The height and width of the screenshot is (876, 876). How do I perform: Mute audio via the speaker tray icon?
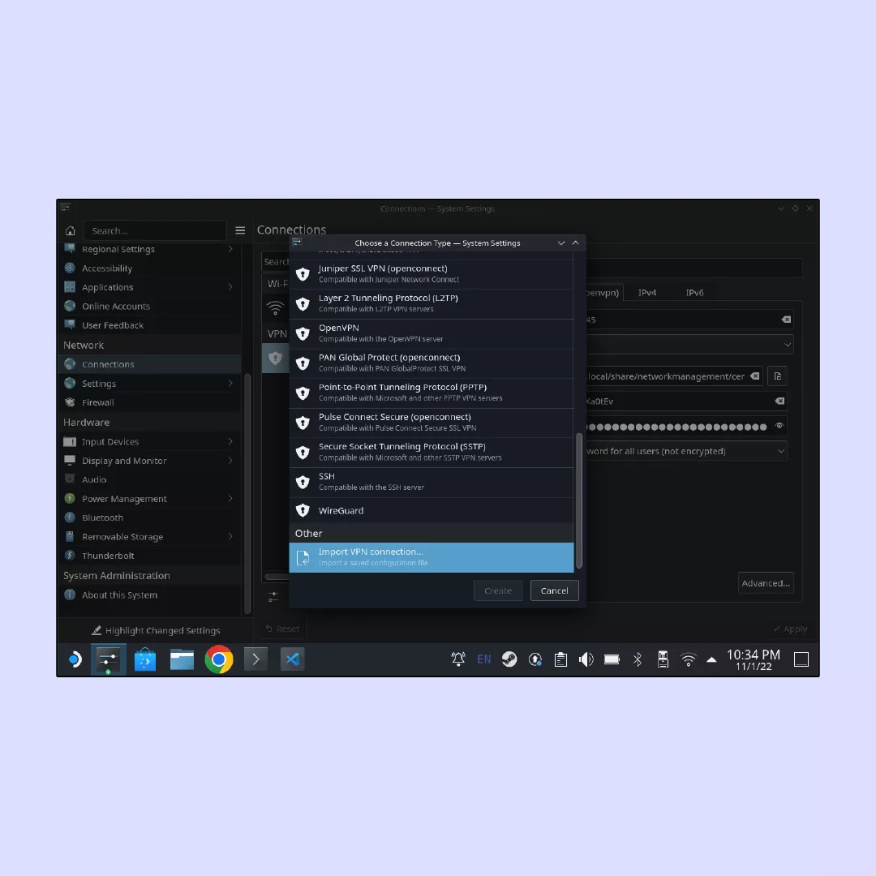tap(586, 659)
